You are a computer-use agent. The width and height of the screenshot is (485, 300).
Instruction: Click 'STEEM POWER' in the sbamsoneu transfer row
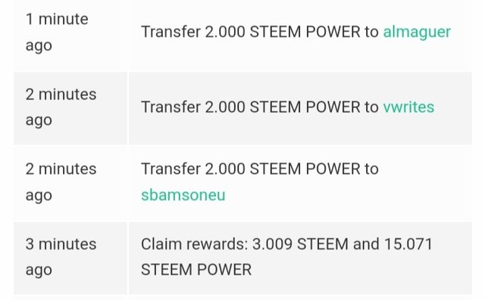(305, 169)
